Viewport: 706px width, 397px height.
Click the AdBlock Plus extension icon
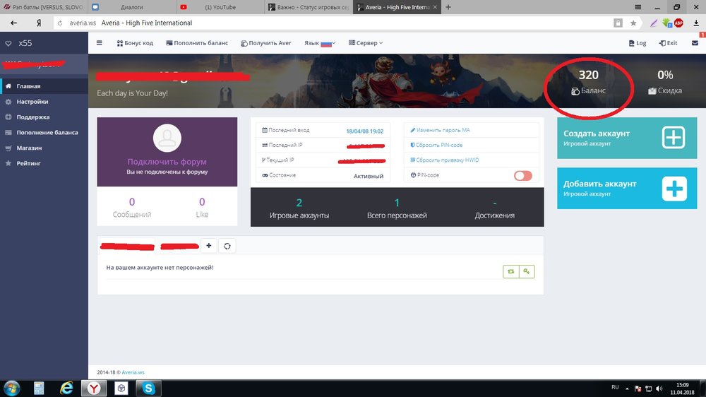pyautogui.click(x=678, y=23)
